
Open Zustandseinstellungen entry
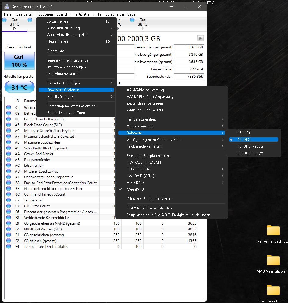pyautogui.click(x=172, y=103)
